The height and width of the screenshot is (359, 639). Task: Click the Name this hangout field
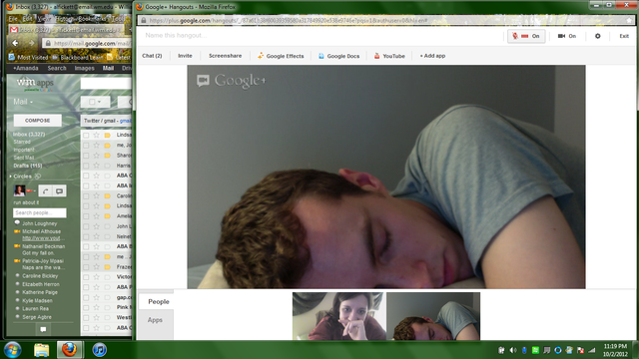tap(176, 36)
